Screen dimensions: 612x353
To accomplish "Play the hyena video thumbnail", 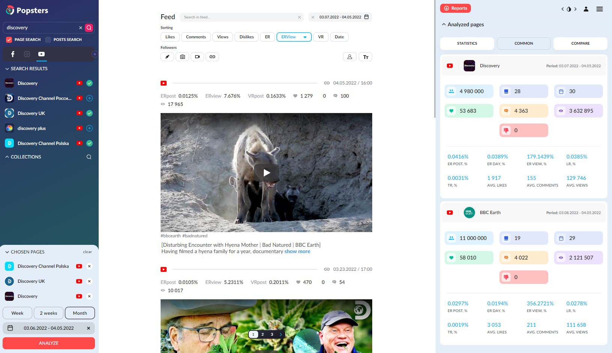I will tap(266, 173).
